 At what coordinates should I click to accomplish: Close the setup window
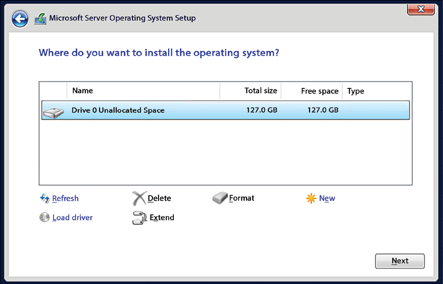(421, 9)
